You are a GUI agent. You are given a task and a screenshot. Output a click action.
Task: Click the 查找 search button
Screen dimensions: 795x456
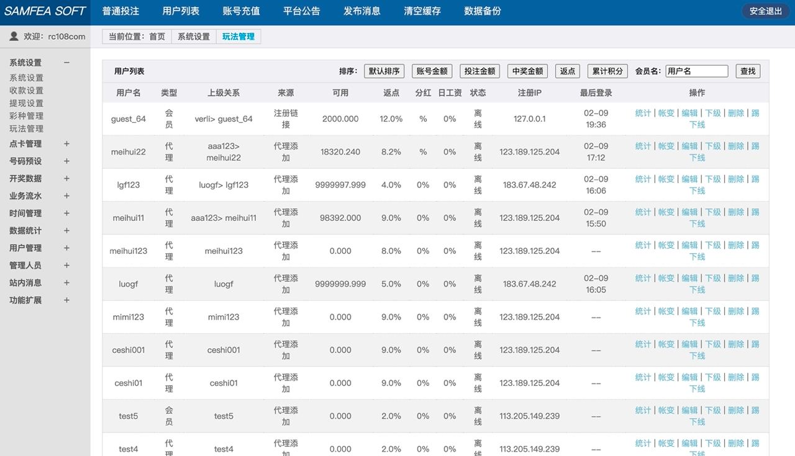coord(748,71)
